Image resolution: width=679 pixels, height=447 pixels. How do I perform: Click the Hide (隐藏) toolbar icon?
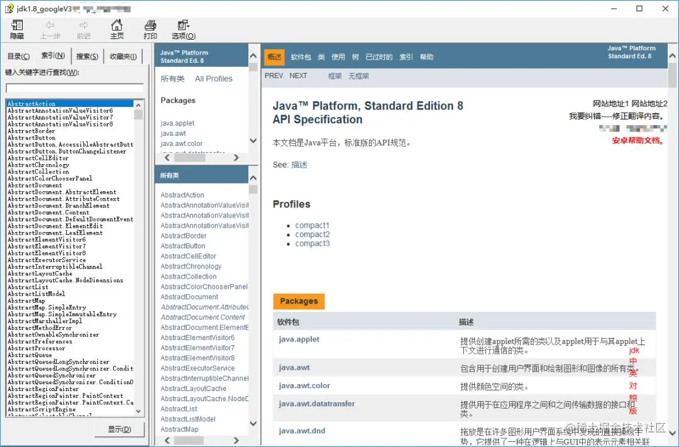(x=18, y=30)
